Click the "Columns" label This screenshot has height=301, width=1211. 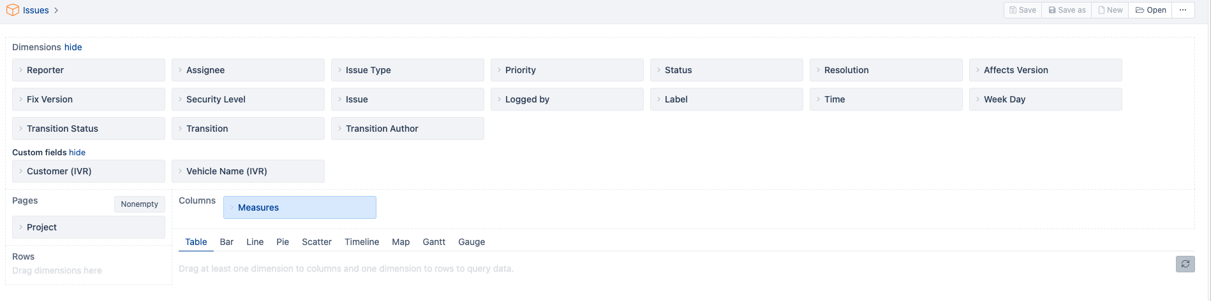pyautogui.click(x=197, y=200)
